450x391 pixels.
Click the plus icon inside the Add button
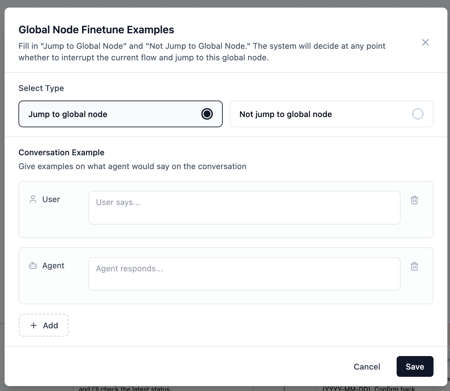(x=34, y=325)
